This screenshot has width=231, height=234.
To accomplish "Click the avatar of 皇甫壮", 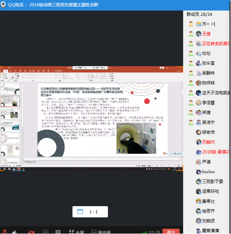I will 198,201.
